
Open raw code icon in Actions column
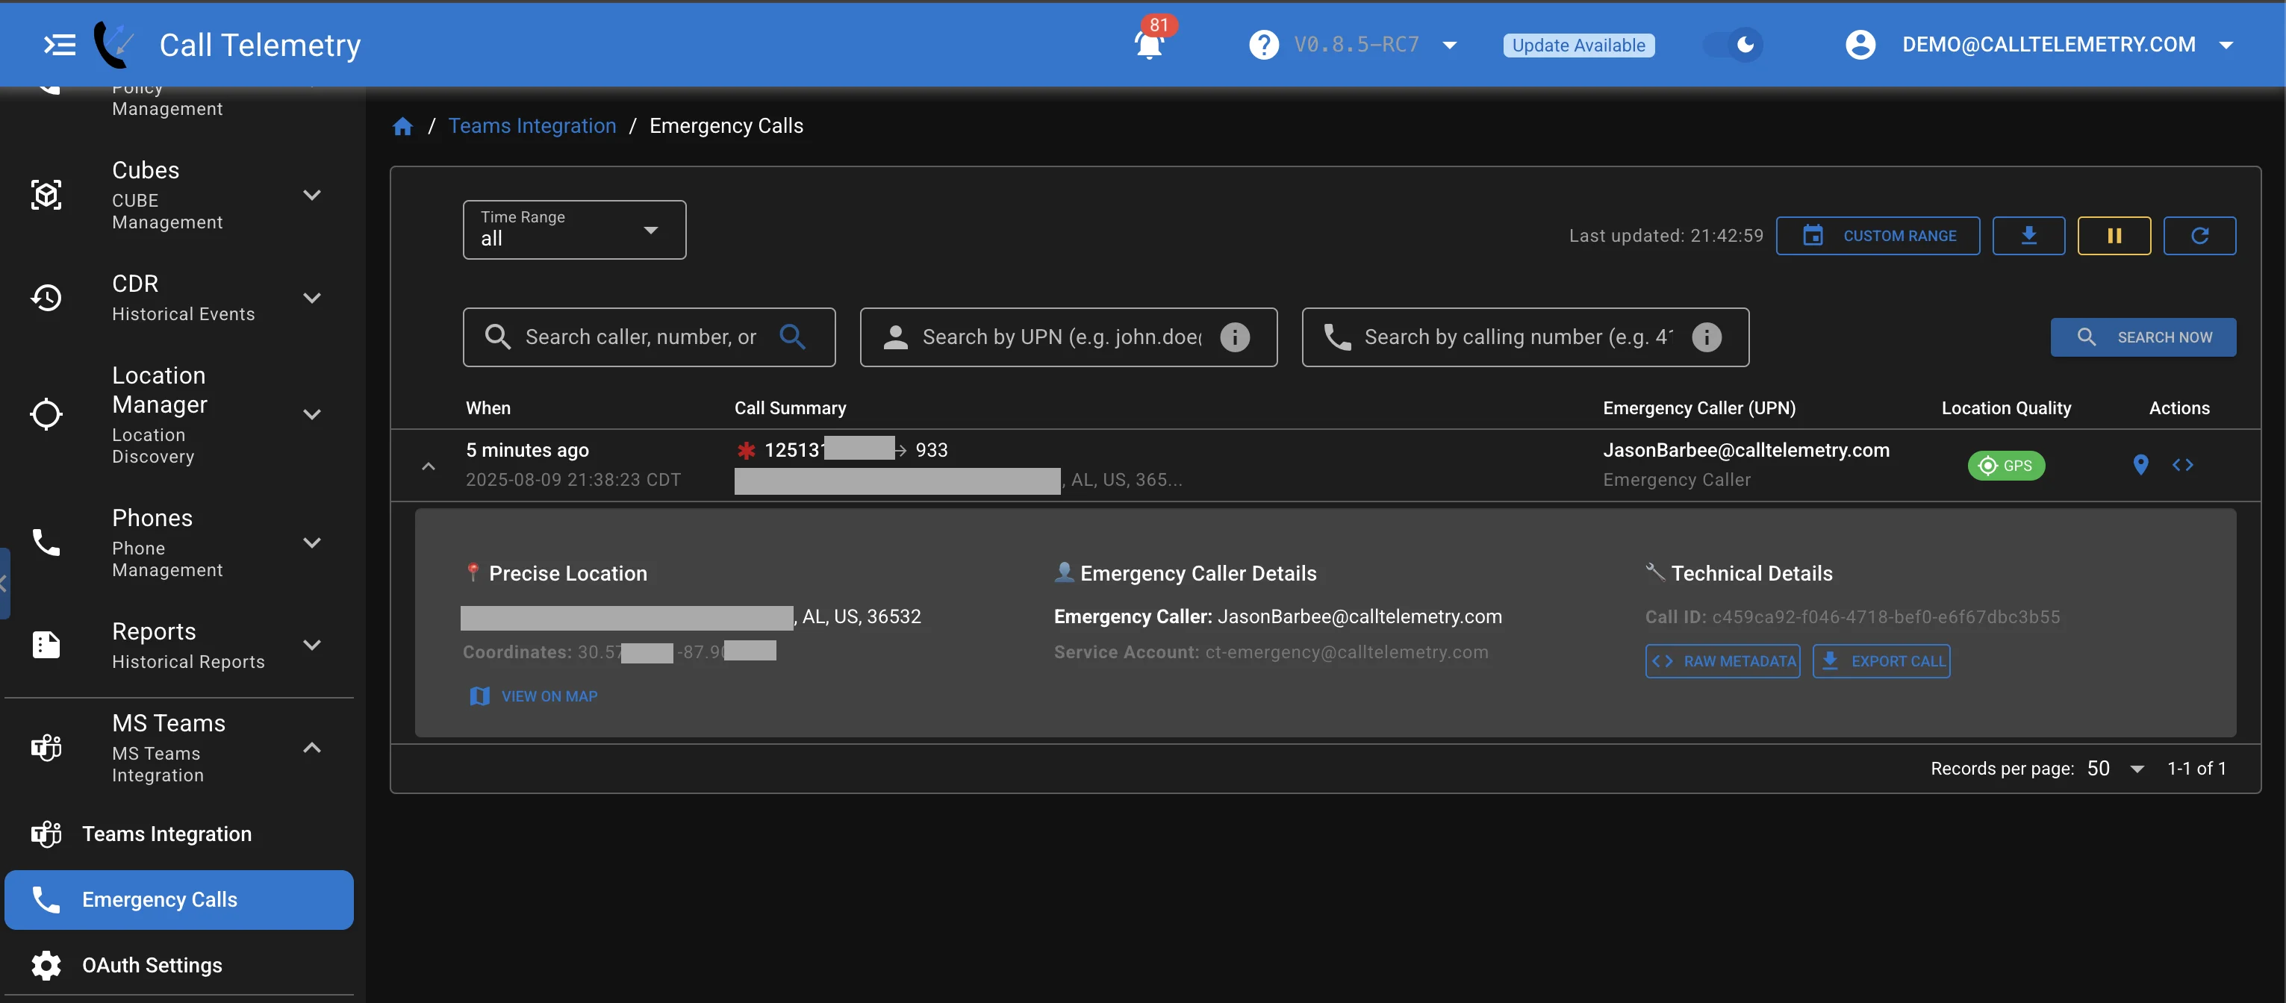coord(2182,465)
